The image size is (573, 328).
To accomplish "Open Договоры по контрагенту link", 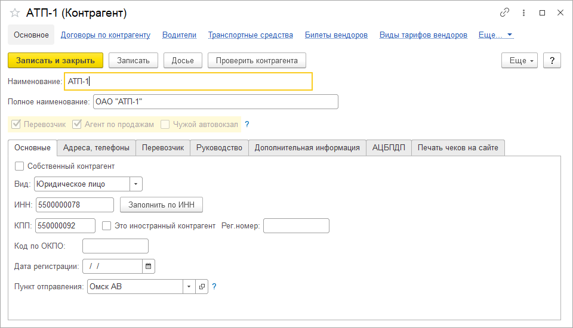I will coord(106,35).
